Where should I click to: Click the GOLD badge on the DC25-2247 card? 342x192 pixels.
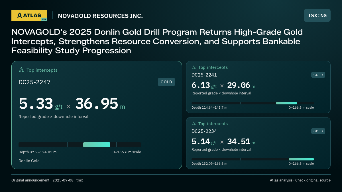[166, 82]
